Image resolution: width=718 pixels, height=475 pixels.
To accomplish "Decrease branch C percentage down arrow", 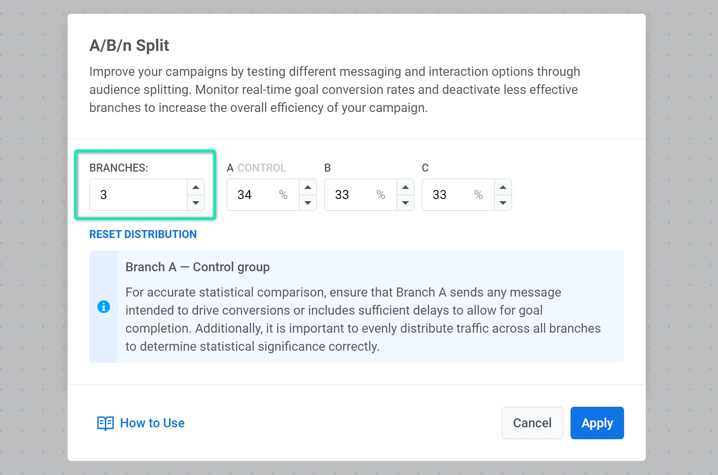I will click(503, 203).
